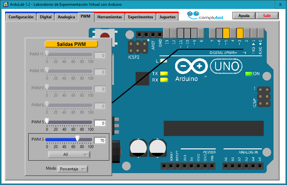The height and width of the screenshot is (185, 287).
Task: Open the Modo Porcentaje dropdown
Action: (73, 168)
